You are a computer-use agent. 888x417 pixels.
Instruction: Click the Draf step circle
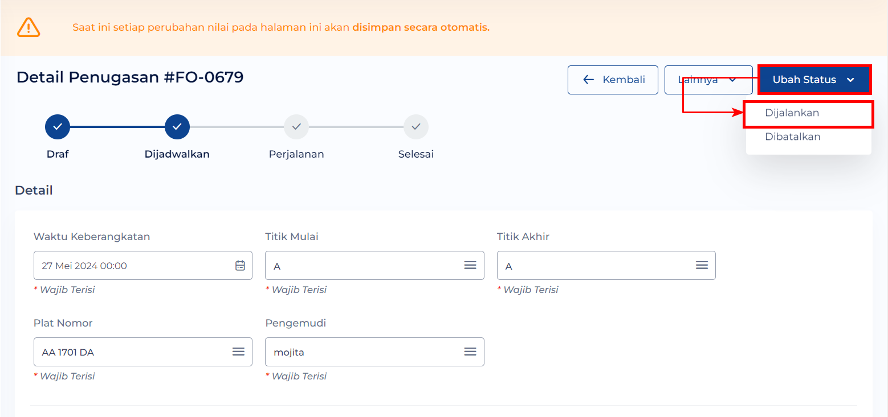pyautogui.click(x=58, y=127)
